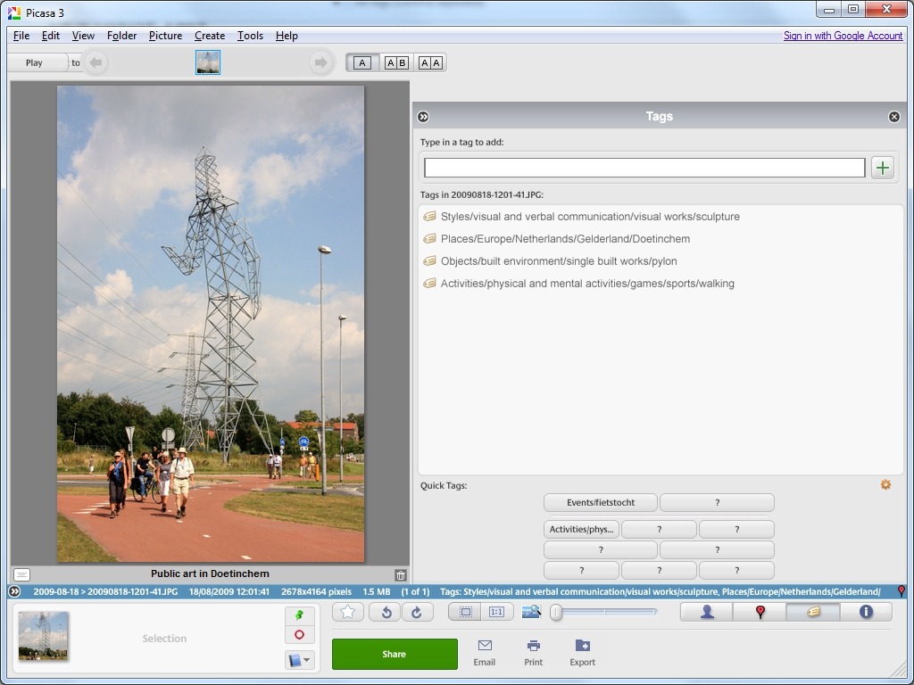Collapse the Tags side panel
The width and height of the screenshot is (914, 685).
point(424,117)
